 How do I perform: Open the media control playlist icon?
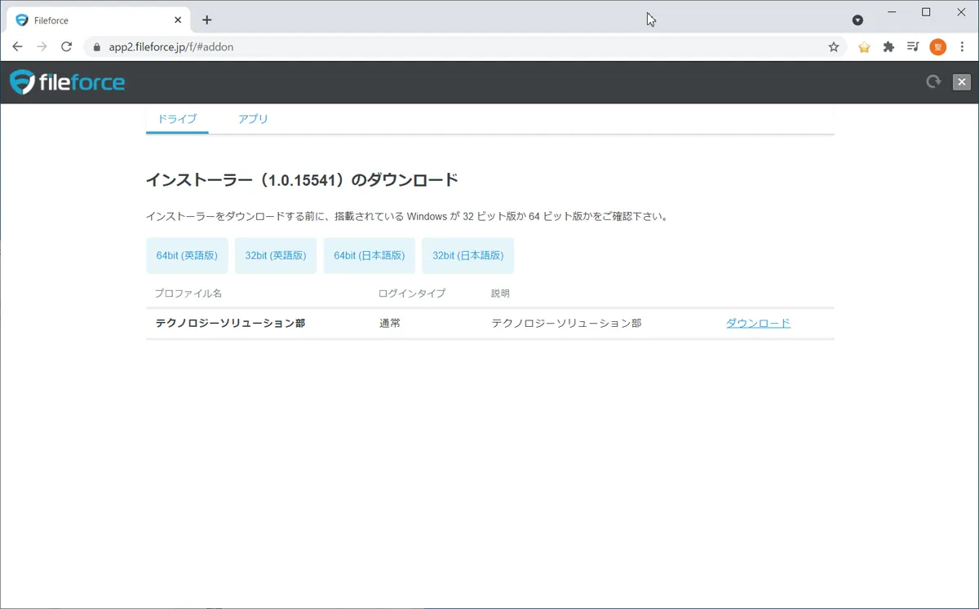(913, 47)
